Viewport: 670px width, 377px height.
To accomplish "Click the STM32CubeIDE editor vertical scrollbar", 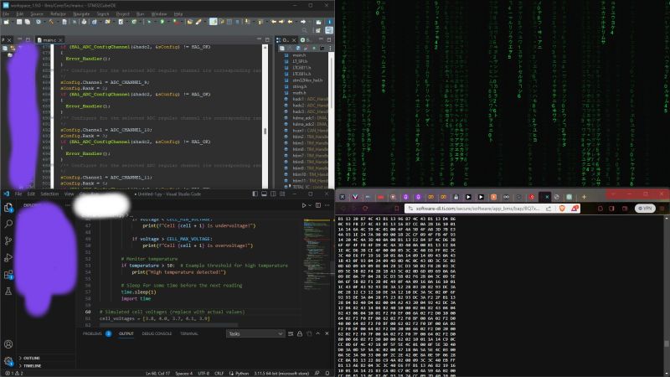I will [265, 116].
